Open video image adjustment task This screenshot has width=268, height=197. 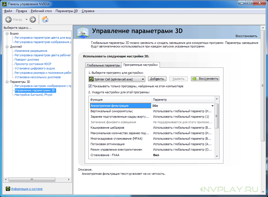(x=43, y=42)
